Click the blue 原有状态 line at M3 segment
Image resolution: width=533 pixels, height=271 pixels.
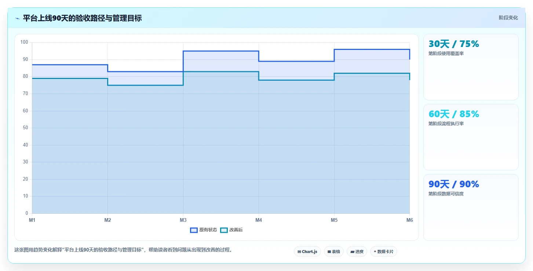(221, 51)
